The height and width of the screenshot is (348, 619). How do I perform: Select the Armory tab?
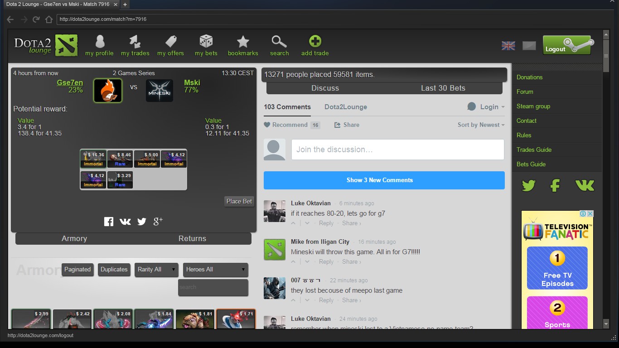pyautogui.click(x=74, y=238)
